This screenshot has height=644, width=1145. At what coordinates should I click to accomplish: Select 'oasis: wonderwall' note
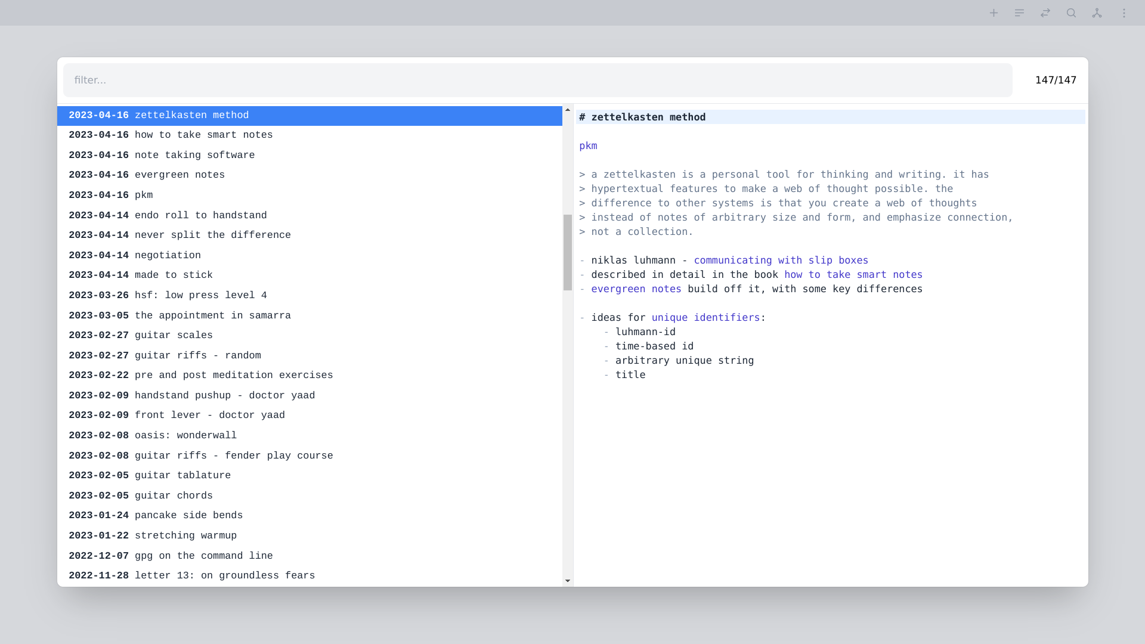[x=310, y=436]
